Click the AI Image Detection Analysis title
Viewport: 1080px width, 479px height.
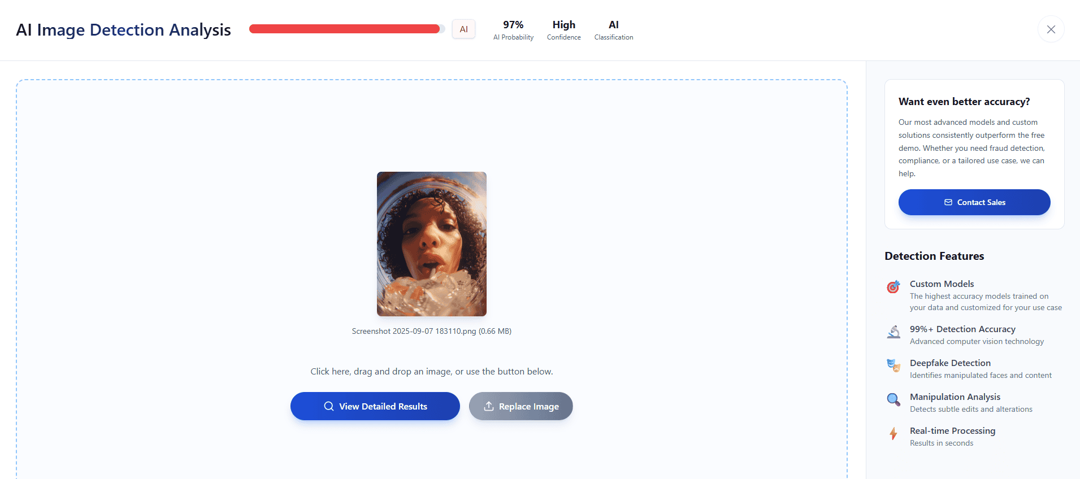[123, 29]
